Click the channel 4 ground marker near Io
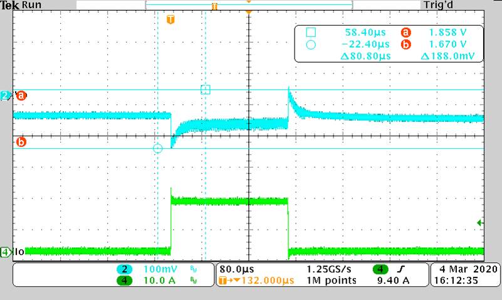This screenshot has height=300, width=502. (x=6, y=252)
